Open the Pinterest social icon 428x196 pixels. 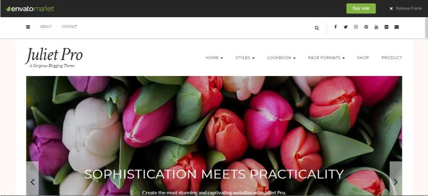tap(366, 26)
